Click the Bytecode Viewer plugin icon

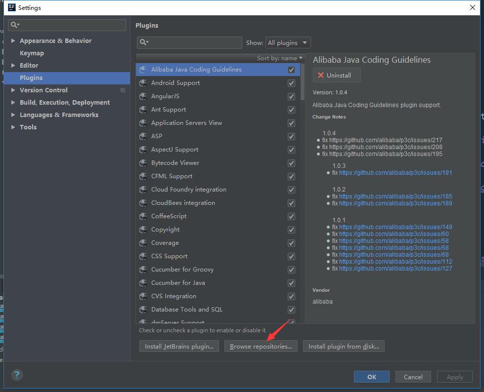click(143, 163)
